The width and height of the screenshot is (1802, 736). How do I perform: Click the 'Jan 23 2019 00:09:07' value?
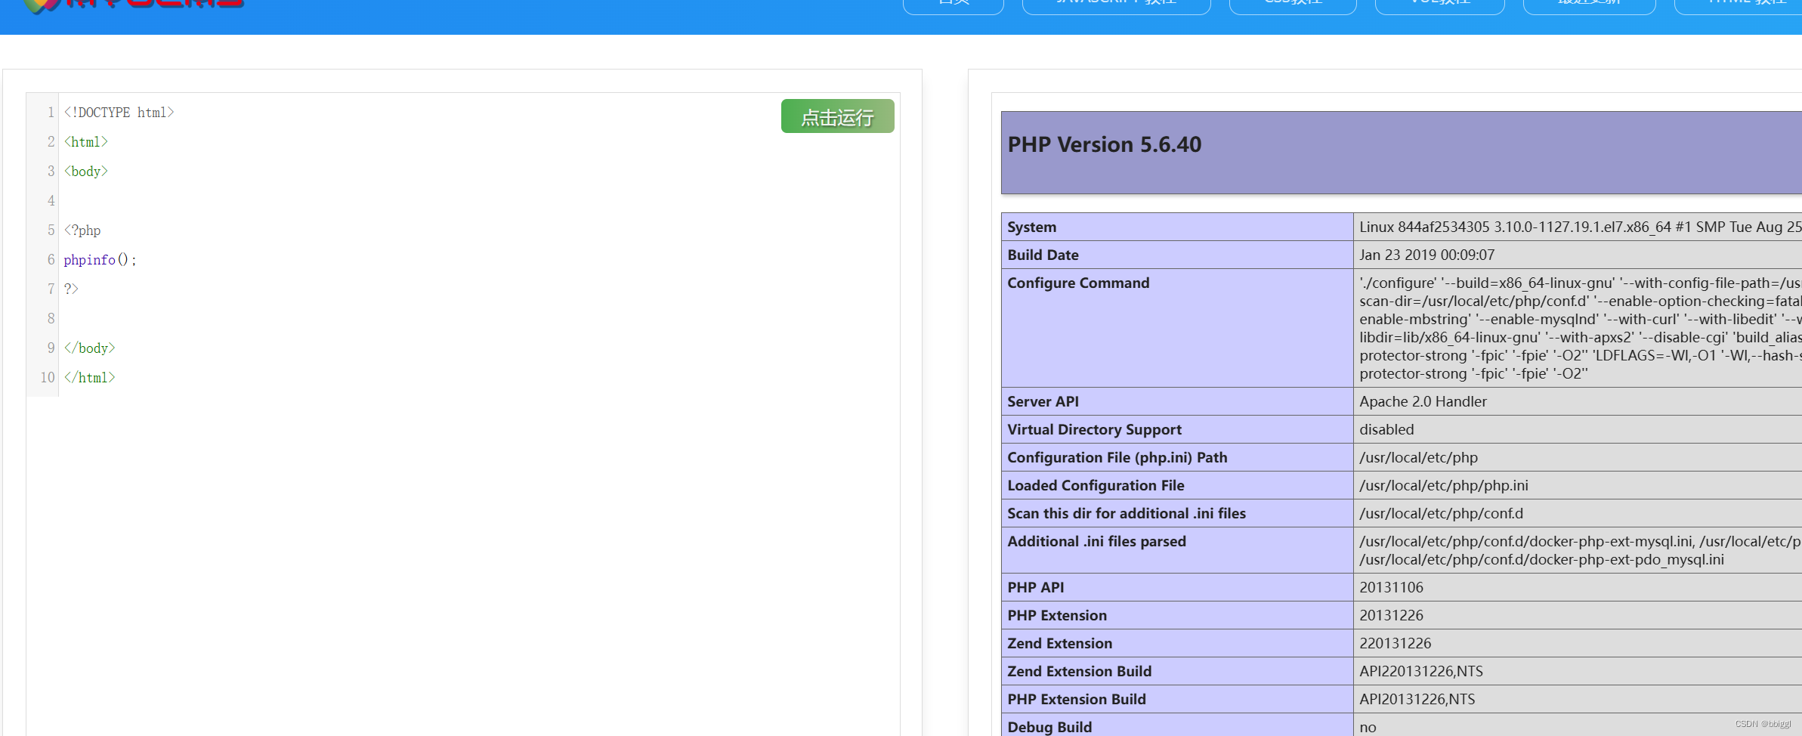(1427, 255)
